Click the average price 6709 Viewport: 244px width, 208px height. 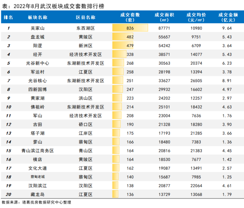pos(196,46)
